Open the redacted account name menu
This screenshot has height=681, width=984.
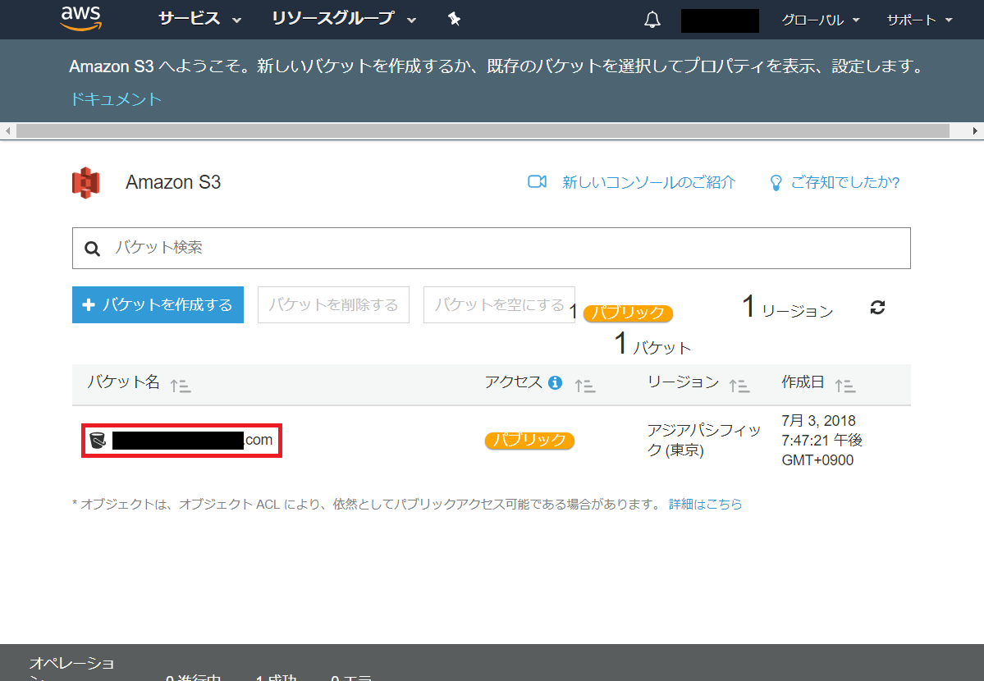pyautogui.click(x=720, y=21)
